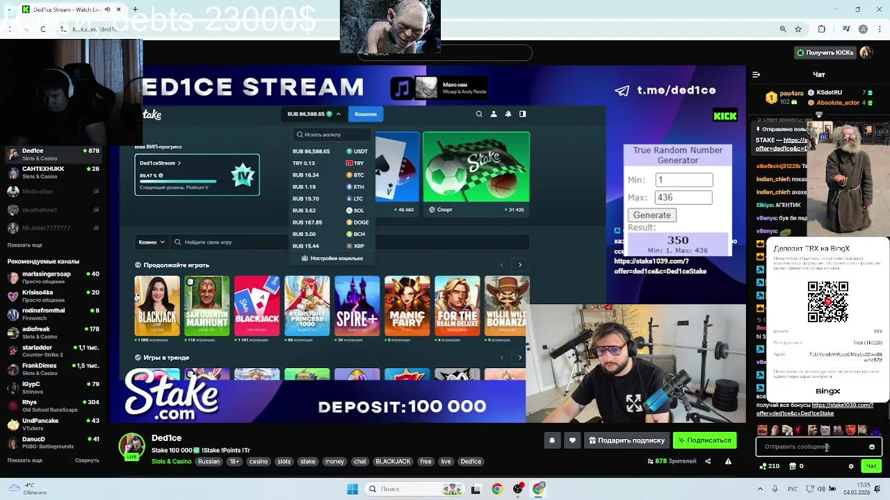Open the Windows Start menu

pyautogui.click(x=353, y=489)
